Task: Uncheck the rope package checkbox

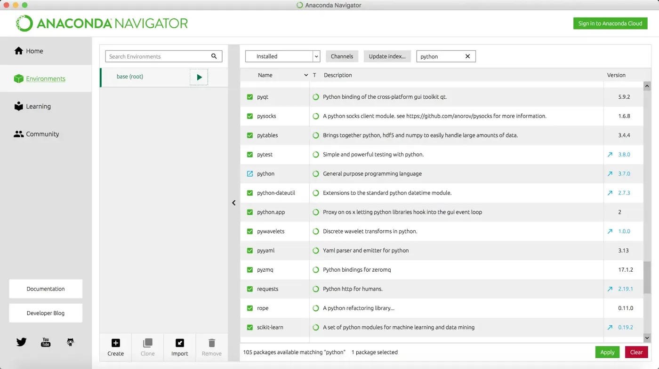Action: [250, 308]
